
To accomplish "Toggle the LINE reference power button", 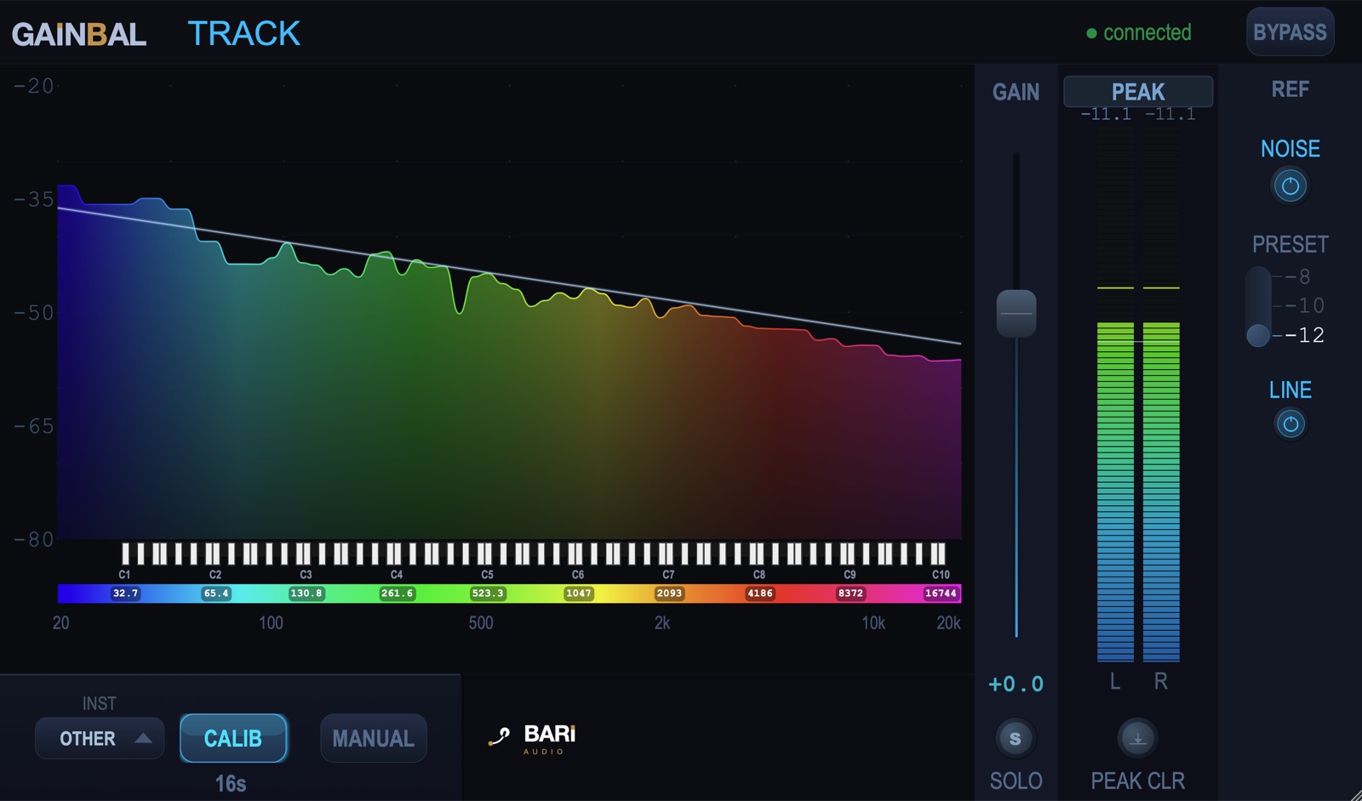I will pyautogui.click(x=1290, y=424).
